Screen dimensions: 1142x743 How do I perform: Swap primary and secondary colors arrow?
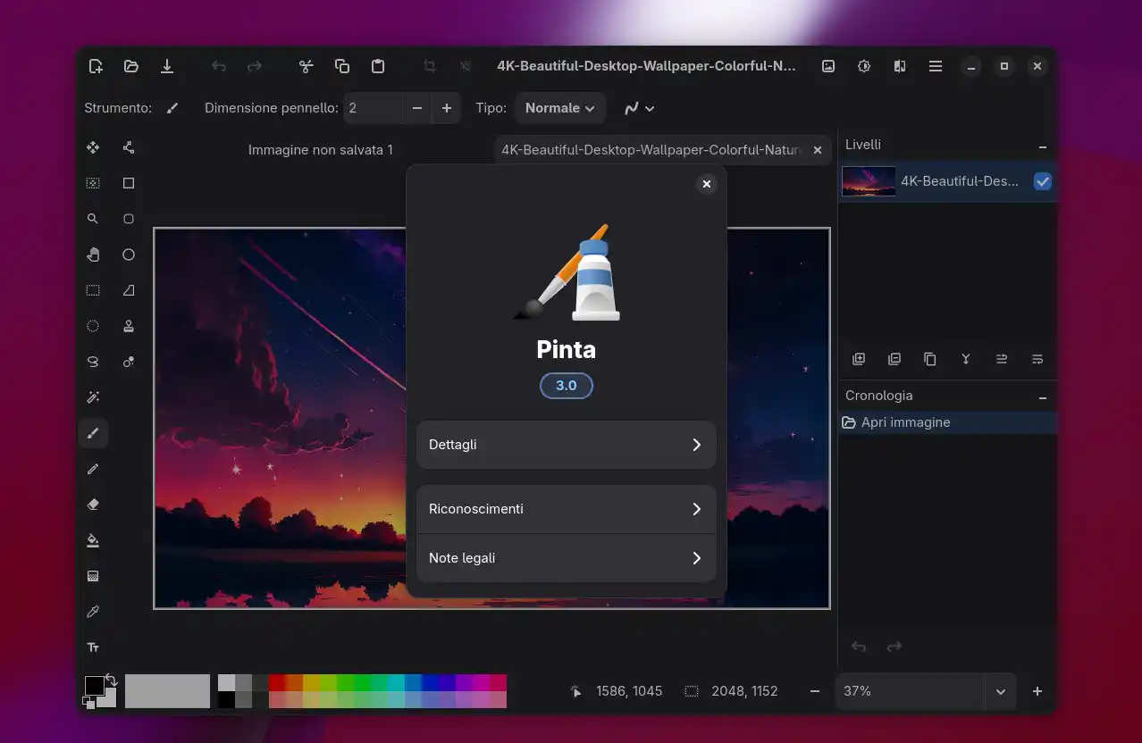click(x=112, y=680)
